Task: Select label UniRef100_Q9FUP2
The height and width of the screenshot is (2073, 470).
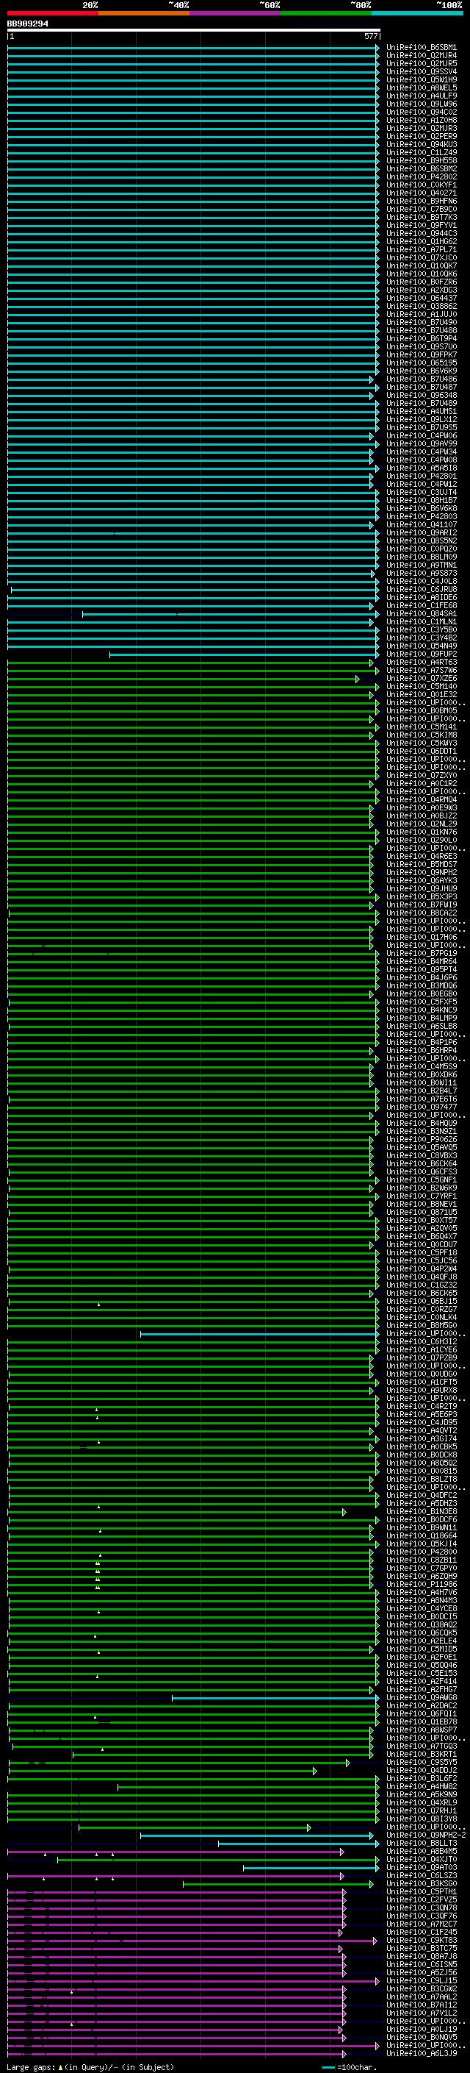Action: pyautogui.click(x=422, y=654)
